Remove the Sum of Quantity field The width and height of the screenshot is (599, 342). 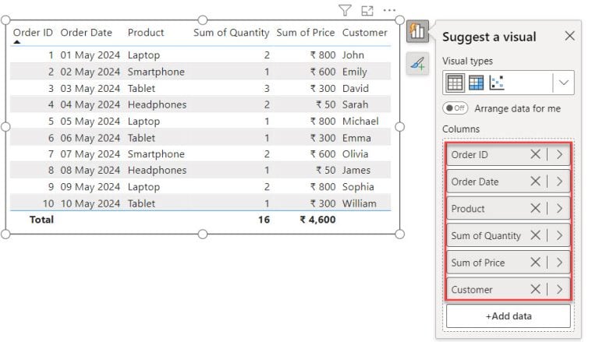(x=535, y=235)
